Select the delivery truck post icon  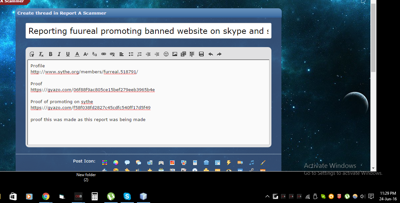click(x=240, y=163)
